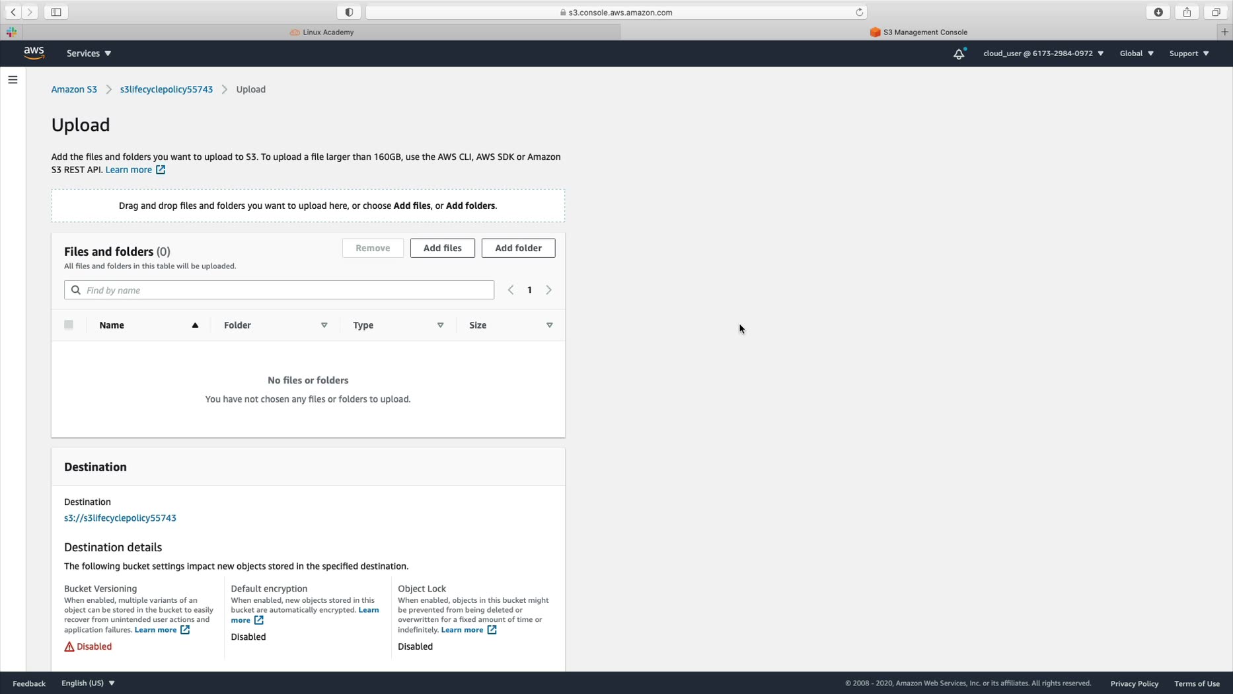Click 'No files or folders' message

(x=308, y=381)
